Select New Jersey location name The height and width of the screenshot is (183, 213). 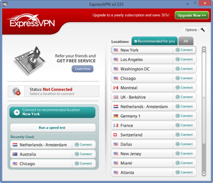click(131, 154)
